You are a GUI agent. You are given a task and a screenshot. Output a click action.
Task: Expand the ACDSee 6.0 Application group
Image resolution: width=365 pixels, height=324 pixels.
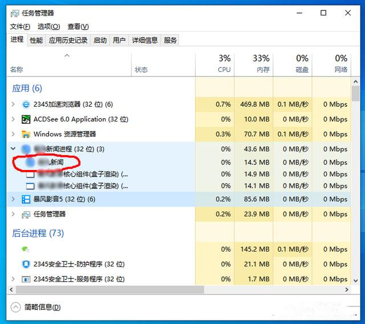(x=13, y=119)
